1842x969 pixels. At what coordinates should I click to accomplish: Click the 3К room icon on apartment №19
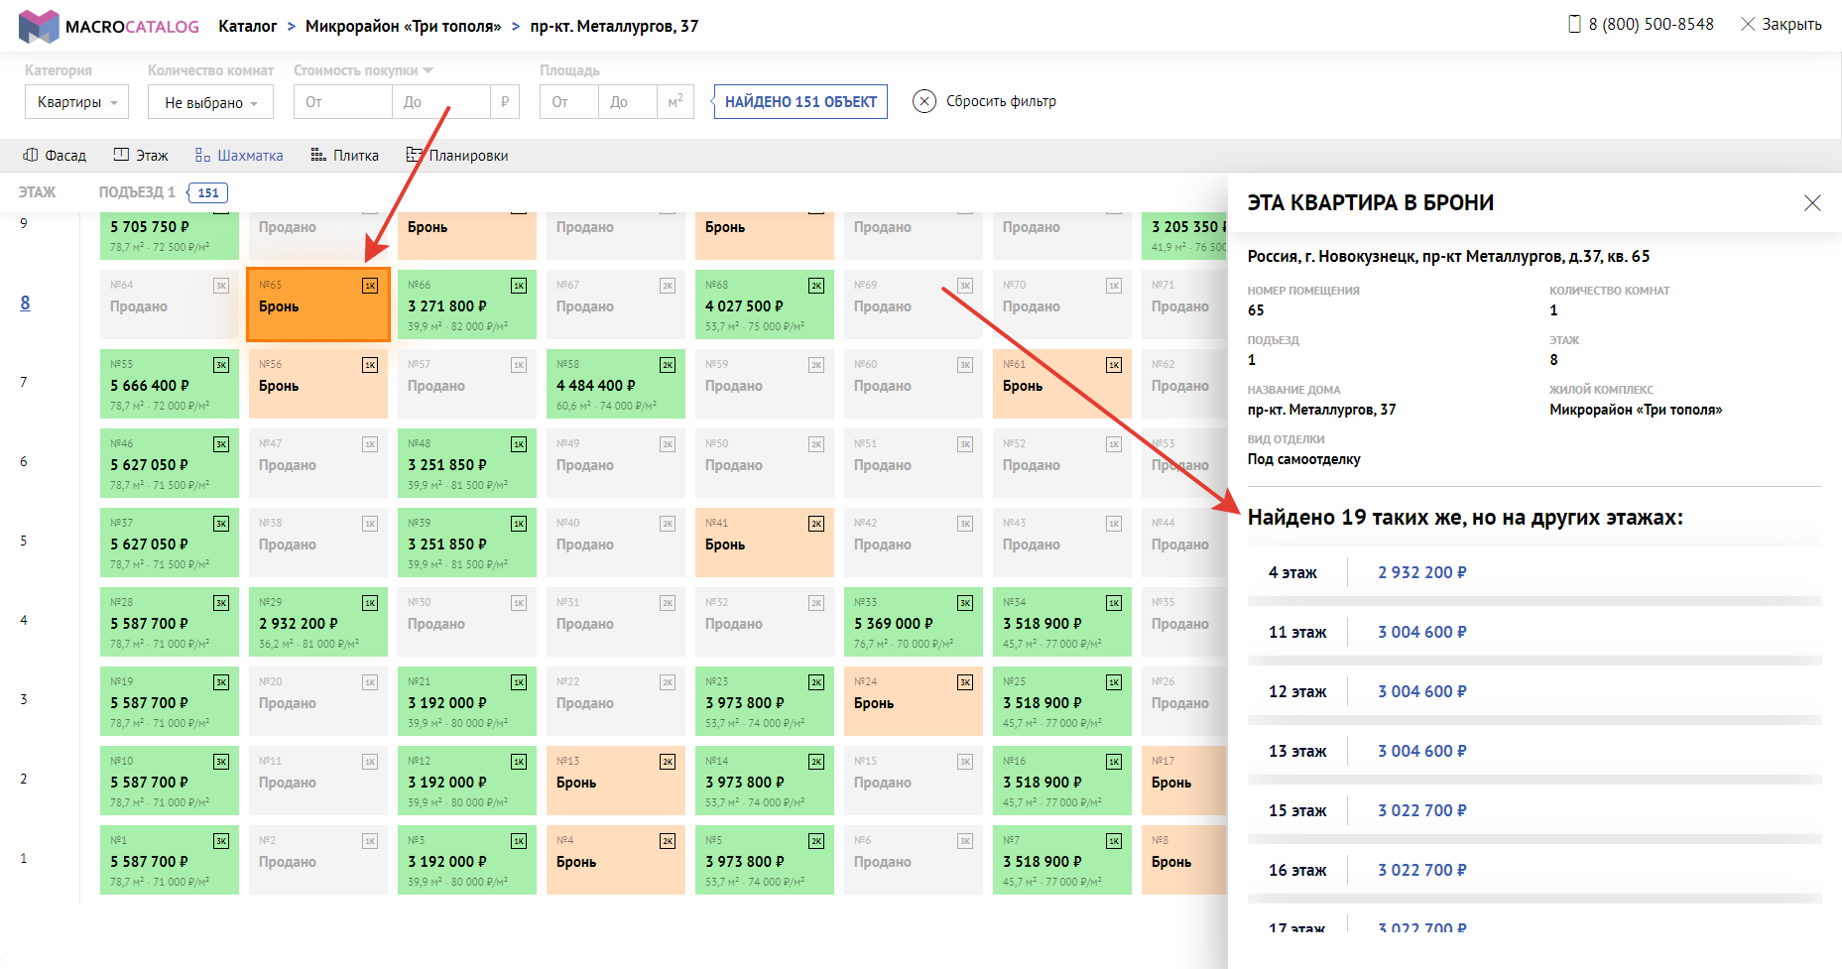(x=221, y=682)
